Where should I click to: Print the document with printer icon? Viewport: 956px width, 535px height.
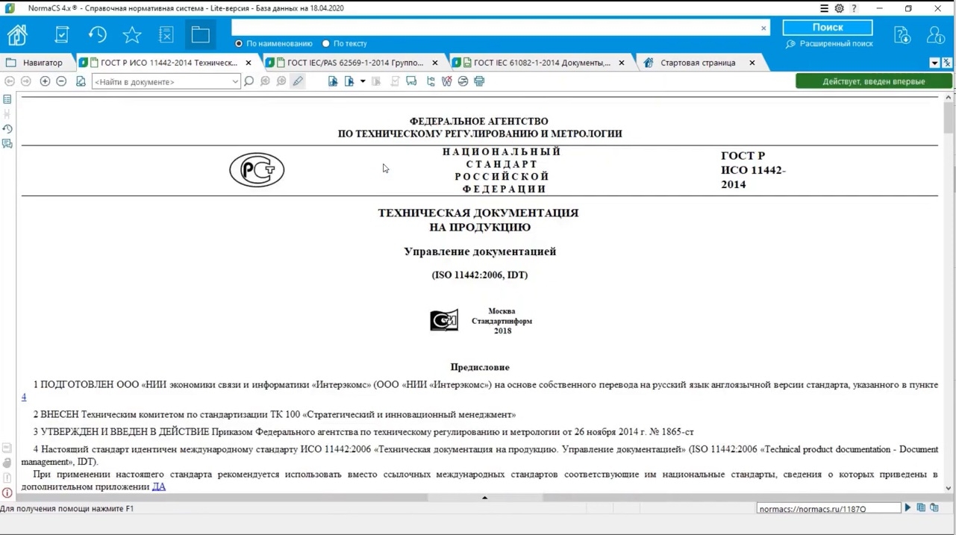tap(479, 81)
